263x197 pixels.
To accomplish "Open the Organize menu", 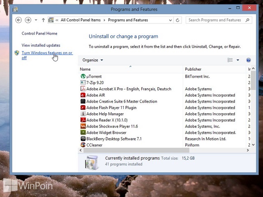I will click(x=92, y=60).
